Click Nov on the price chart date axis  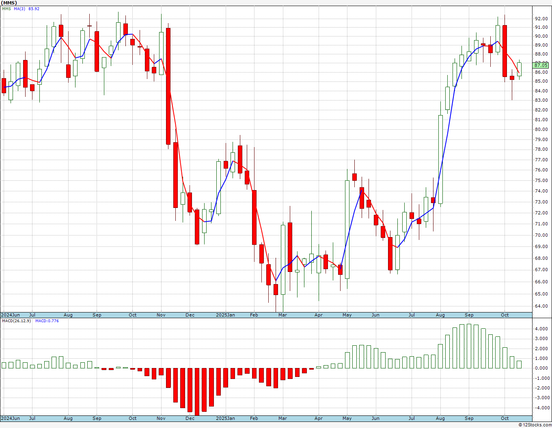[x=161, y=315]
